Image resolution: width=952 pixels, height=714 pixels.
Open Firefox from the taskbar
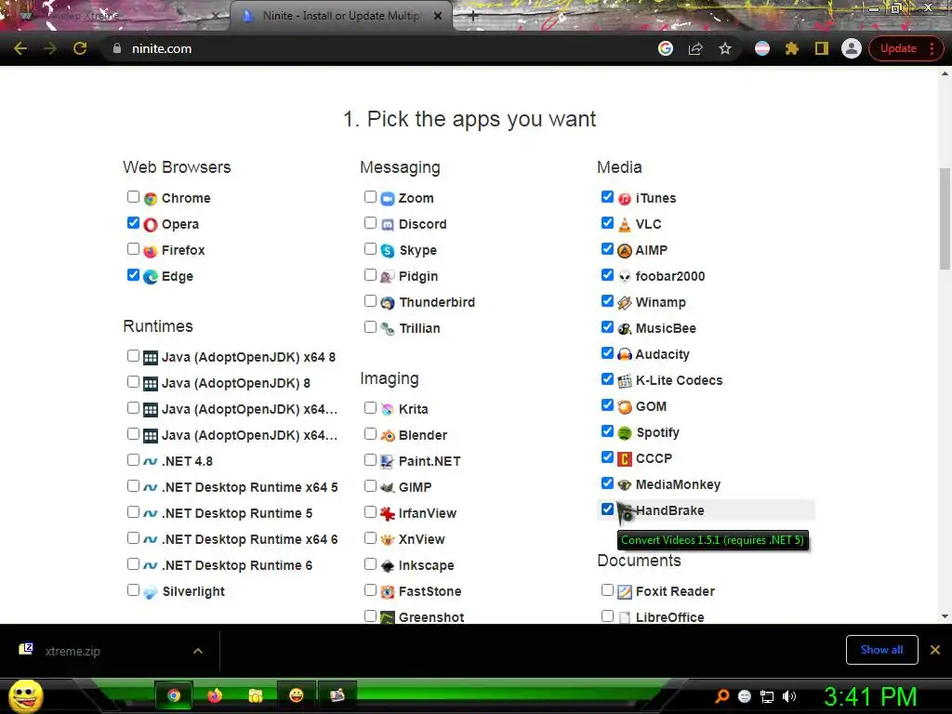[215, 695]
